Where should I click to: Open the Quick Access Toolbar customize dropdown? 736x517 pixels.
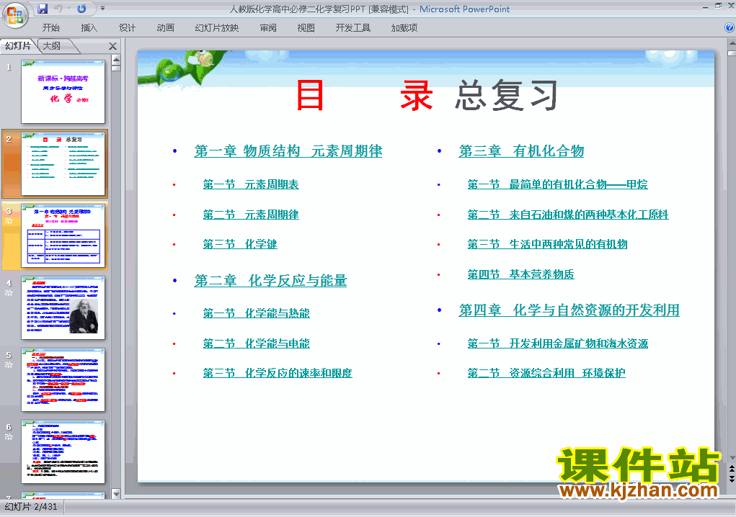102,9
